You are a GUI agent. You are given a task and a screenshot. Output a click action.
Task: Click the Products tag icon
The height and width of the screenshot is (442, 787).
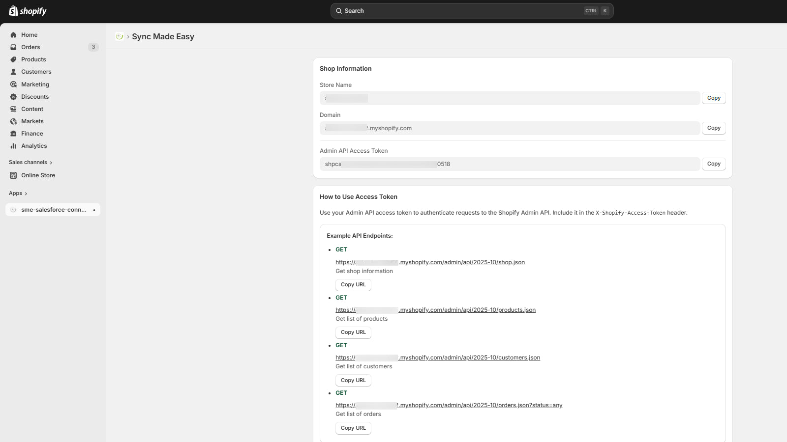click(x=13, y=59)
